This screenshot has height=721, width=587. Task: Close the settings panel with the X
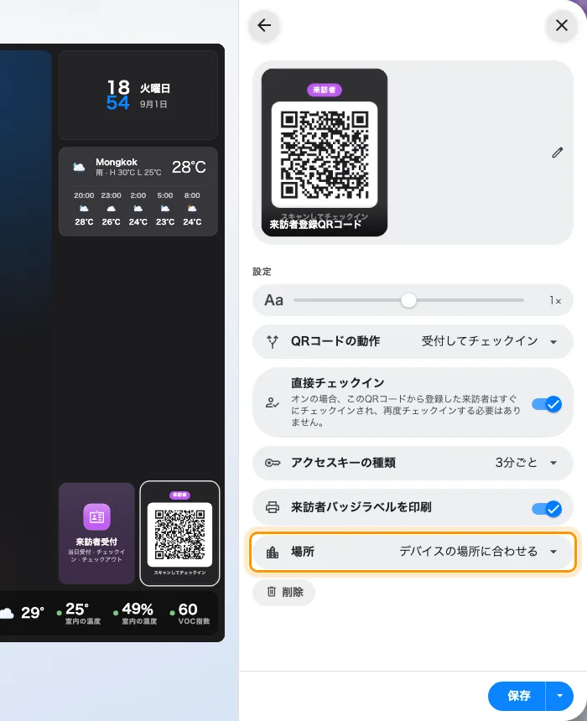pos(561,25)
